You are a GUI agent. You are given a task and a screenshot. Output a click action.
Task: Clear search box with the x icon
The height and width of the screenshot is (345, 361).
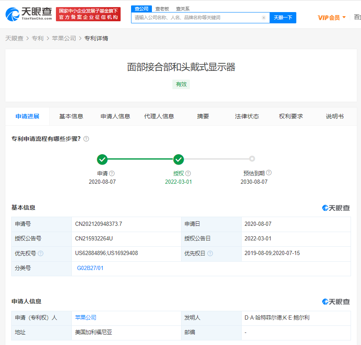coord(263,17)
